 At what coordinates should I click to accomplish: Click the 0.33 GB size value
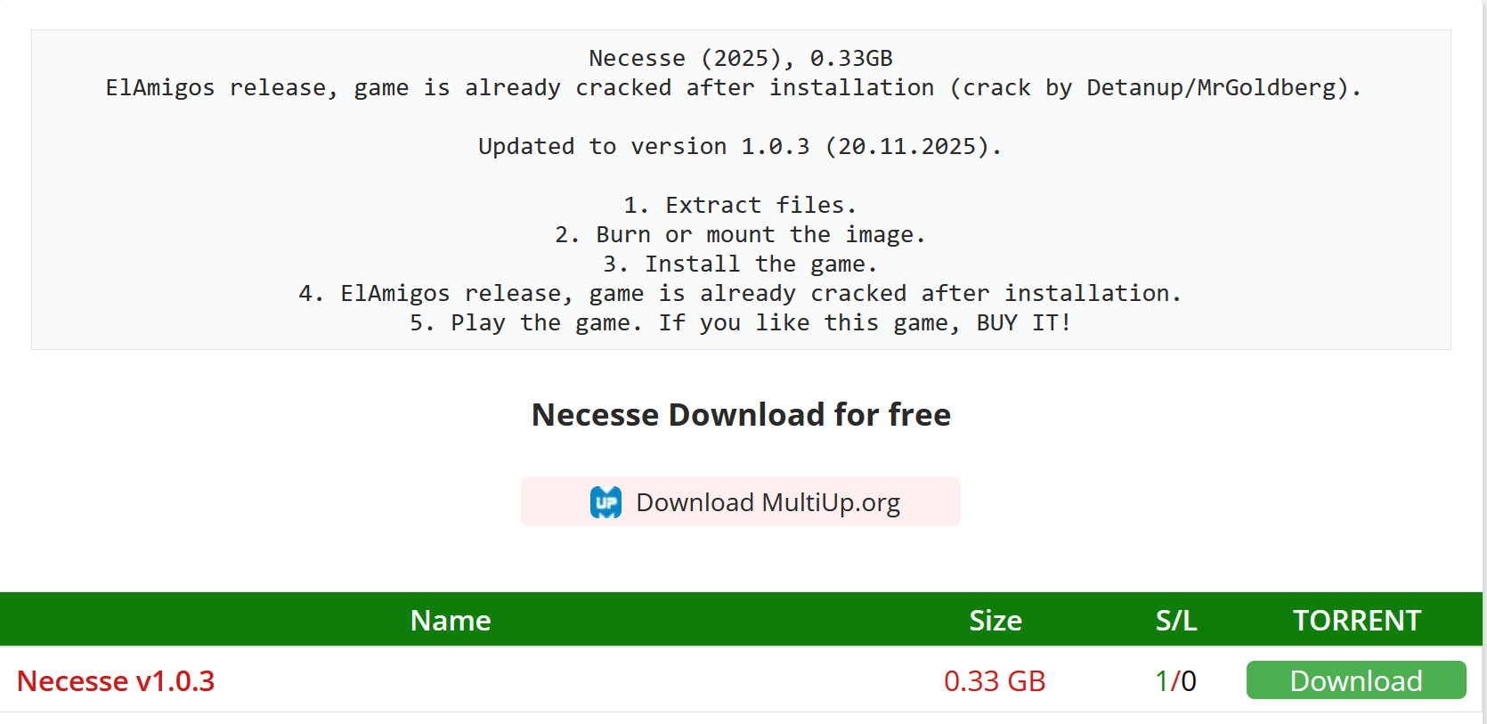pos(995,681)
